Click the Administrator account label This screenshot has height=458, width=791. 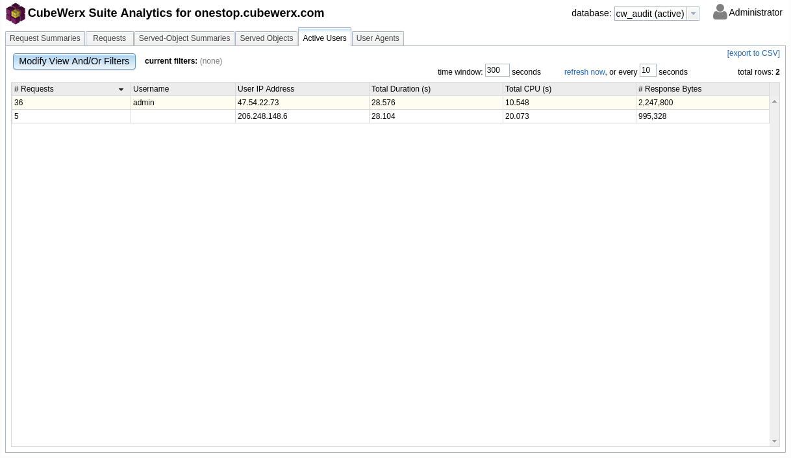[x=755, y=12]
